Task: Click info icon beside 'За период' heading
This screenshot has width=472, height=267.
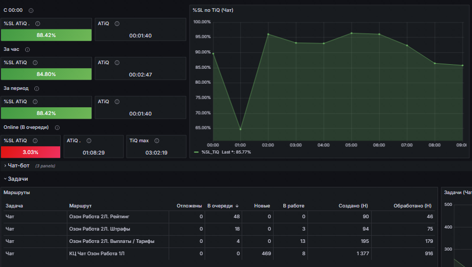Action: [37, 89]
